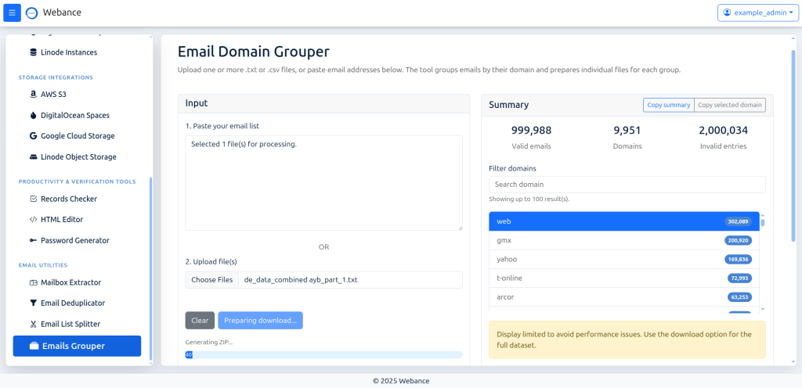Click inside the paste email list textarea

(323, 183)
